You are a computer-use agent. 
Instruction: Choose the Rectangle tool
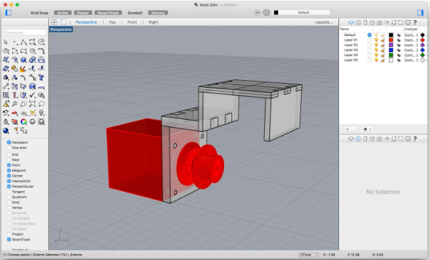[23, 51]
